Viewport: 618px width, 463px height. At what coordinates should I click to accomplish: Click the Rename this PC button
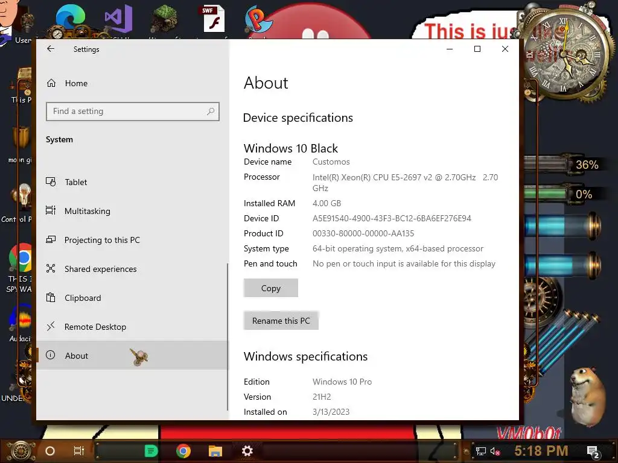[281, 321]
